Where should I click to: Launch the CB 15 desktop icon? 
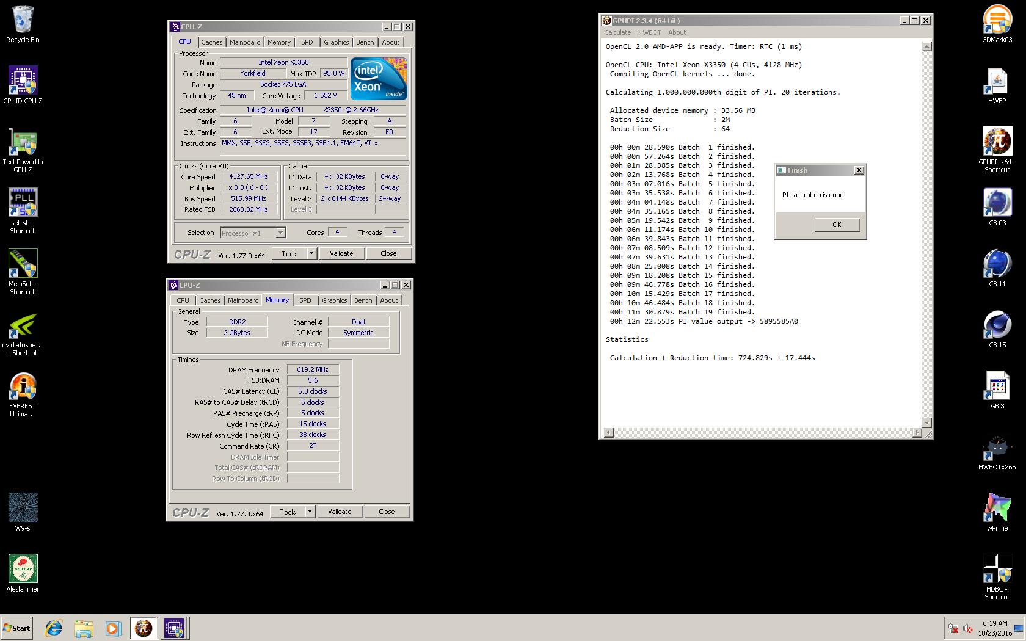point(997,329)
